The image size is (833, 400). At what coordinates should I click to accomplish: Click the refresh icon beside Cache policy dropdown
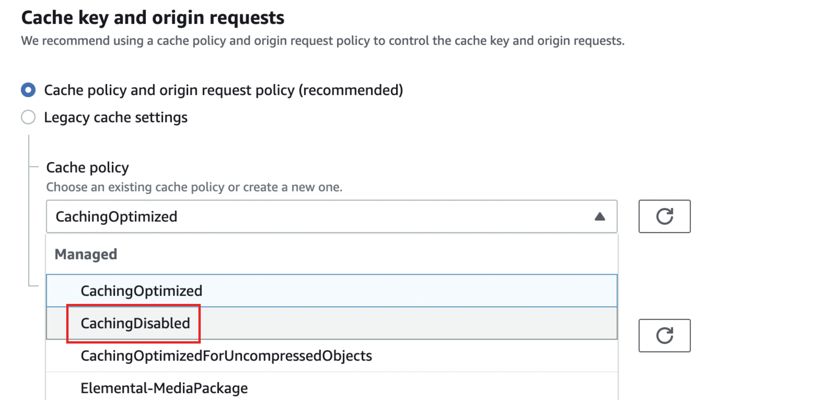pyautogui.click(x=664, y=216)
